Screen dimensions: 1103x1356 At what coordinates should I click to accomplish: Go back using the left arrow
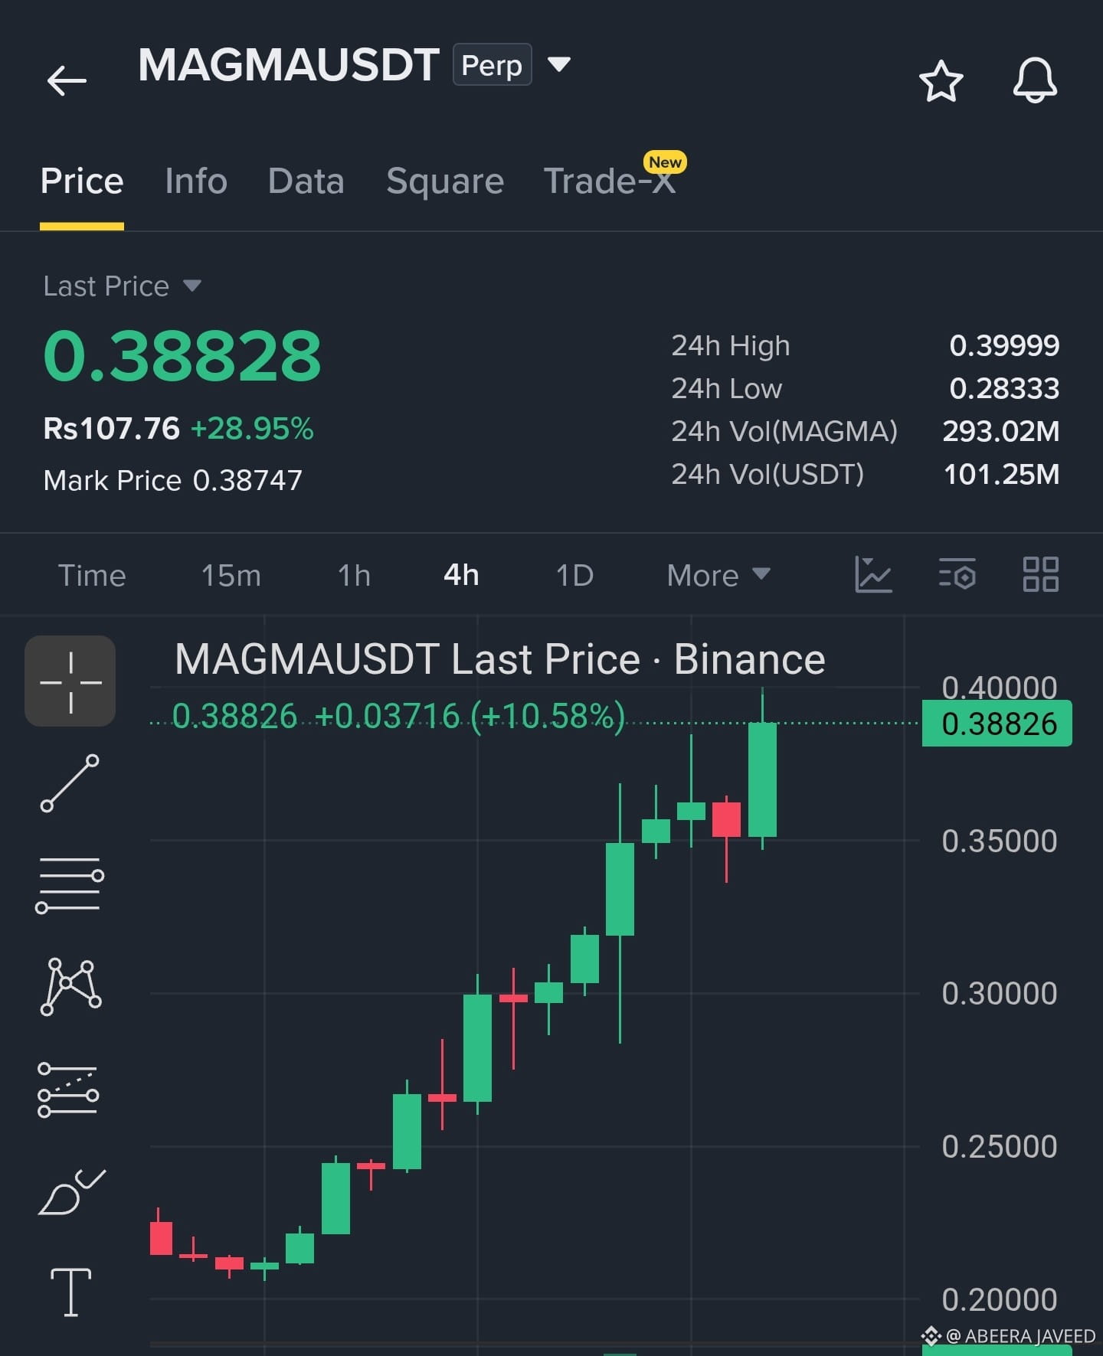pyautogui.click(x=67, y=80)
